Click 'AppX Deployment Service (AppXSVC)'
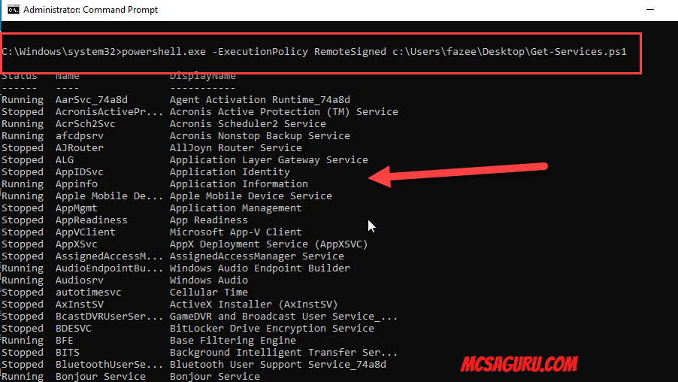 point(269,244)
